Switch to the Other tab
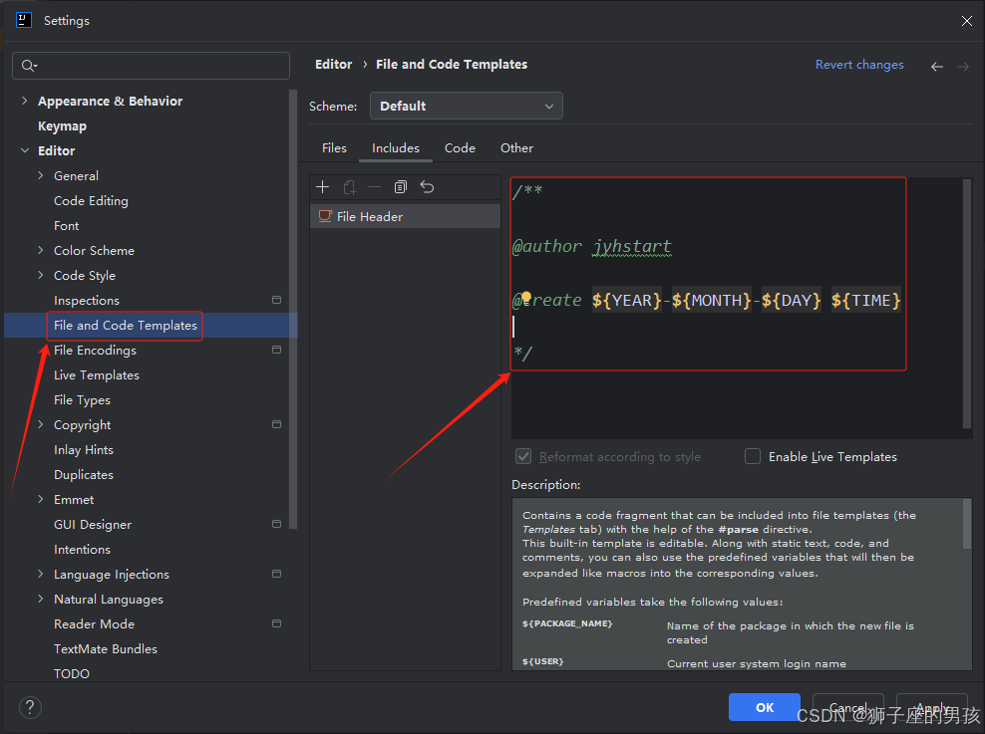 coord(516,148)
